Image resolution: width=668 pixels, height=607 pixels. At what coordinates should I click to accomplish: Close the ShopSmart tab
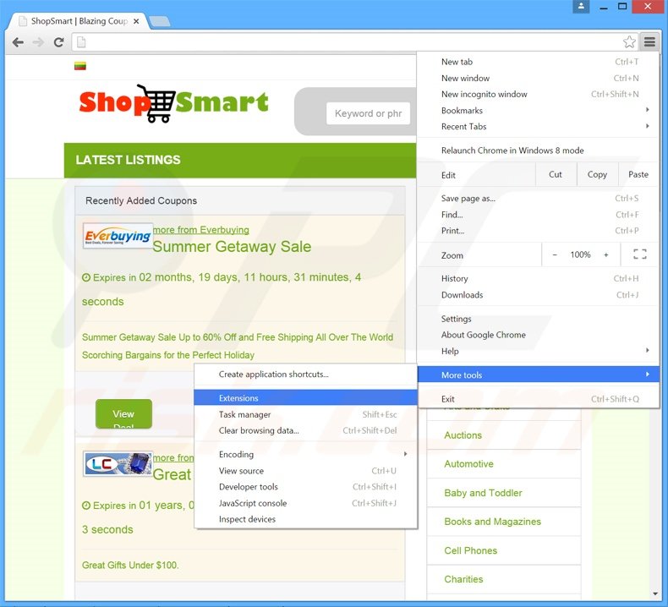[136, 21]
